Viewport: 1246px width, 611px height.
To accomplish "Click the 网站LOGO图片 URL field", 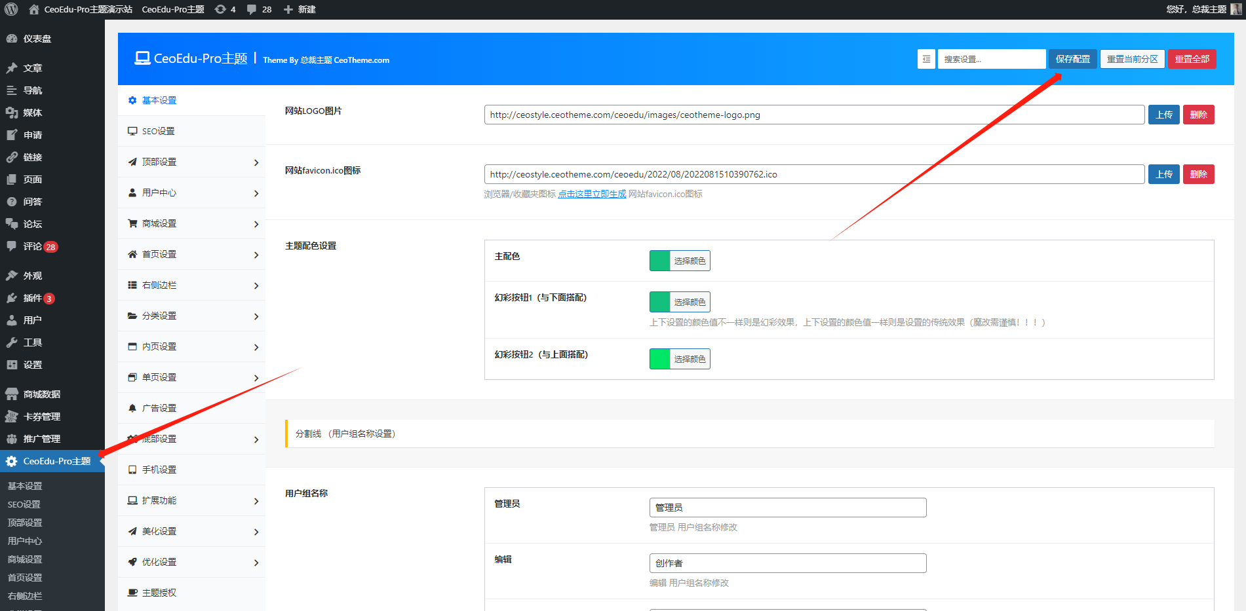I will coord(815,115).
